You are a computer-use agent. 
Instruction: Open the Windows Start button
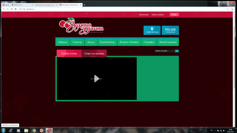click(3, 130)
